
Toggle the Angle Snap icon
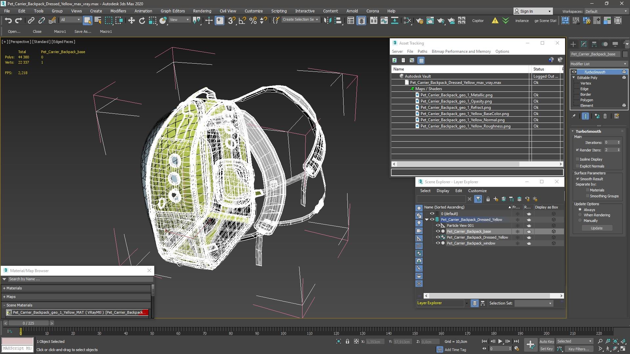(242, 20)
